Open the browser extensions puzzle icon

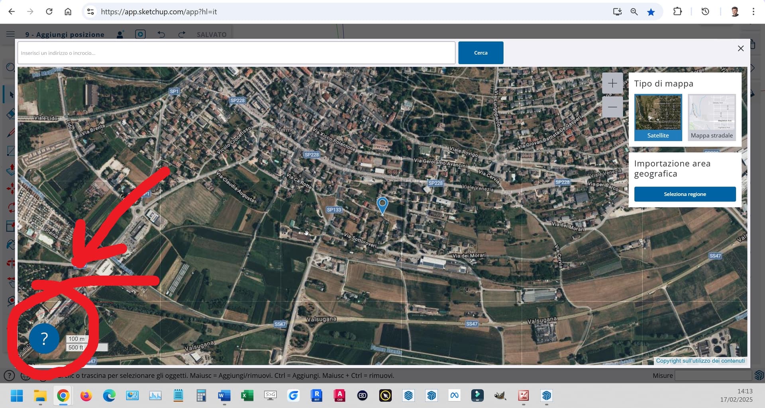(x=677, y=12)
